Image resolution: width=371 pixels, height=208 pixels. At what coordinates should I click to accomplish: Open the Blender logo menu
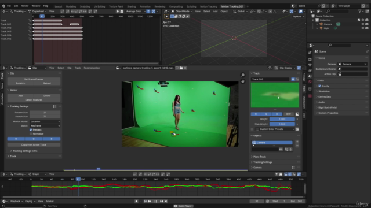(3, 6)
